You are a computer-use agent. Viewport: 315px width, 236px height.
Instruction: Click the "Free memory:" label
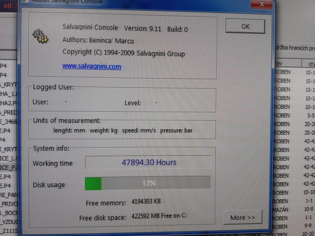coord(106,203)
